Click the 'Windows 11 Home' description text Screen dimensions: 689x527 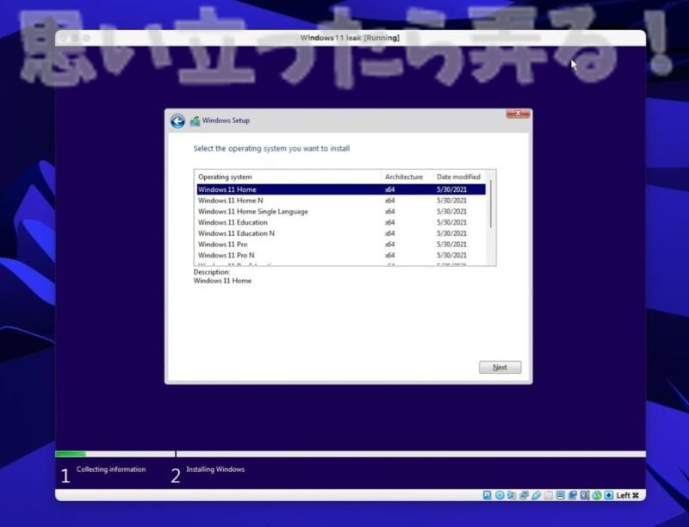pyautogui.click(x=222, y=281)
